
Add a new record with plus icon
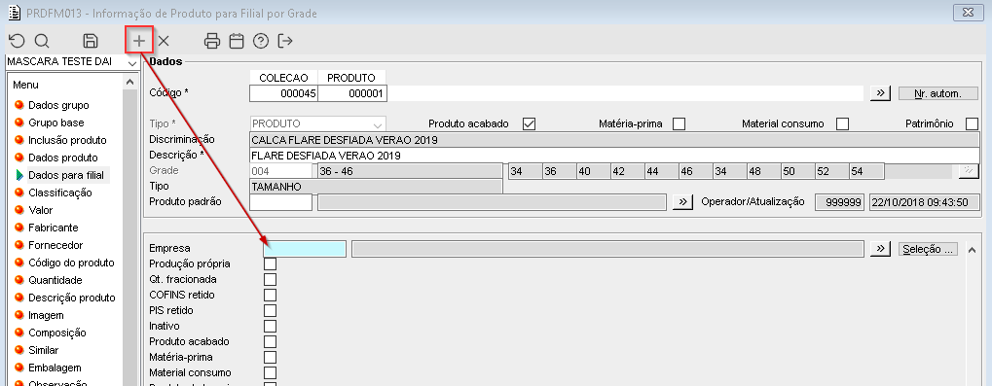pos(139,41)
